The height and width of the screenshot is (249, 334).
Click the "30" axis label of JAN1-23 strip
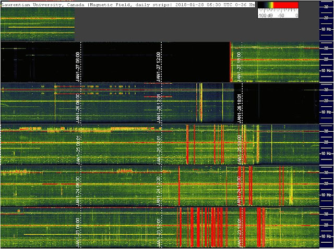[x=326, y=214]
